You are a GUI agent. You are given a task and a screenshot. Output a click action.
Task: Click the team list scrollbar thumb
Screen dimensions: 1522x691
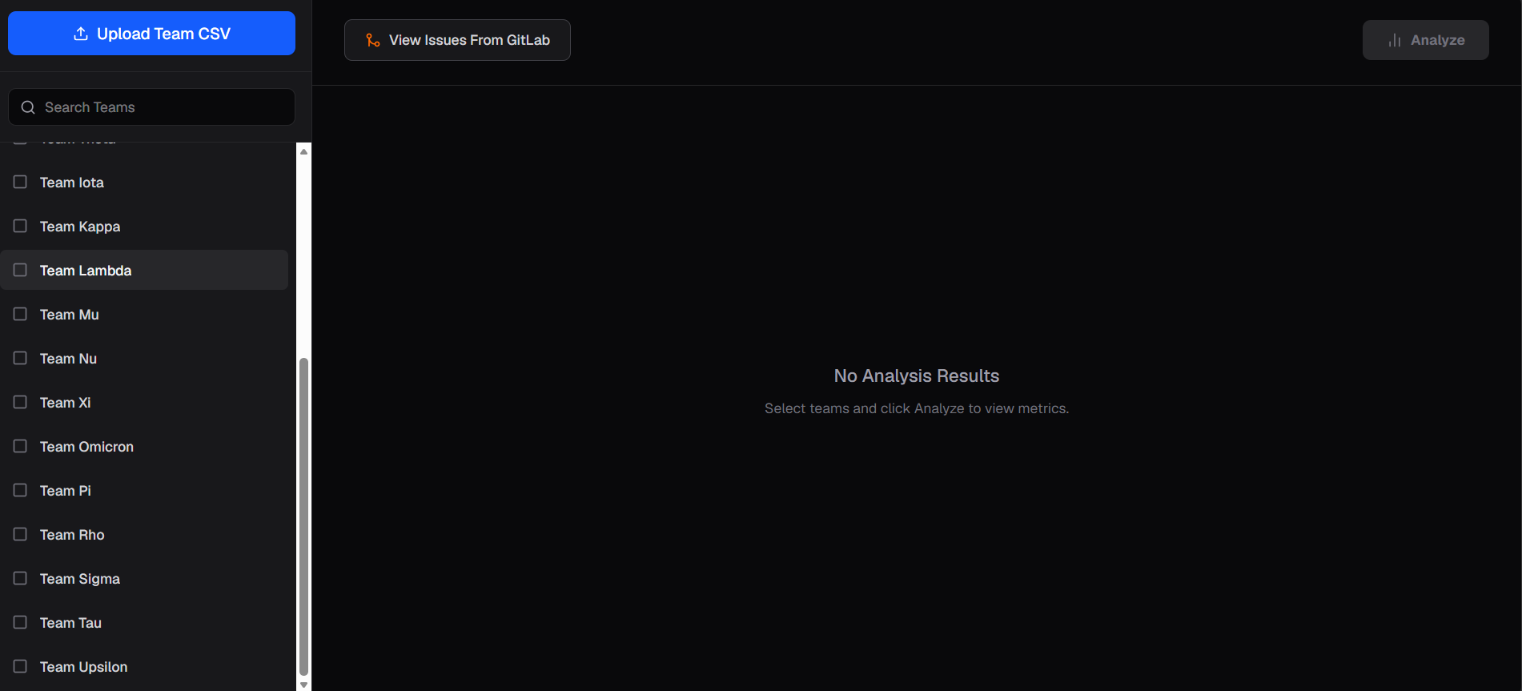pos(303,516)
